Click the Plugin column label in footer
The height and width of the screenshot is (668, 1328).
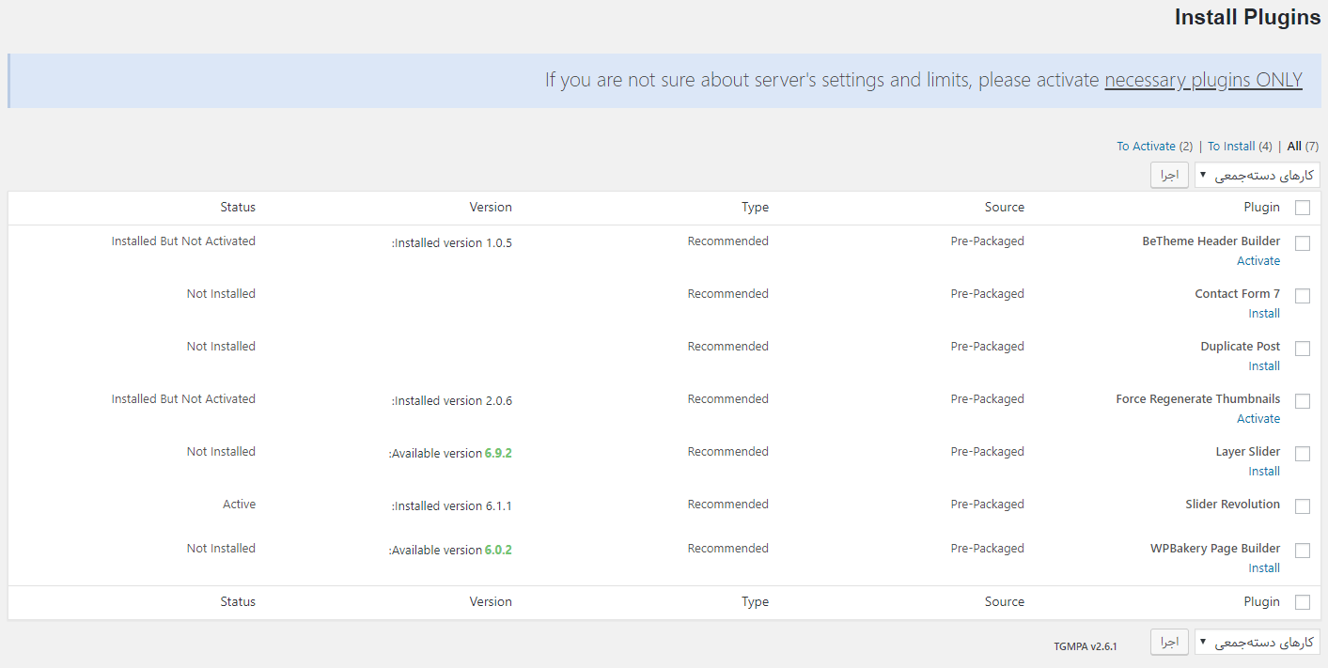coord(1262,602)
